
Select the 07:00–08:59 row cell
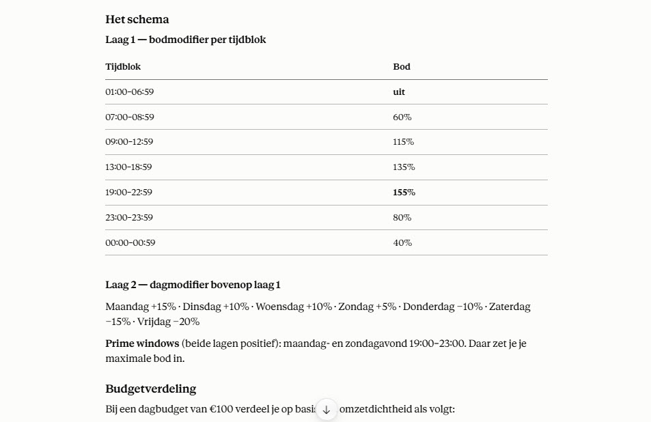(130, 117)
